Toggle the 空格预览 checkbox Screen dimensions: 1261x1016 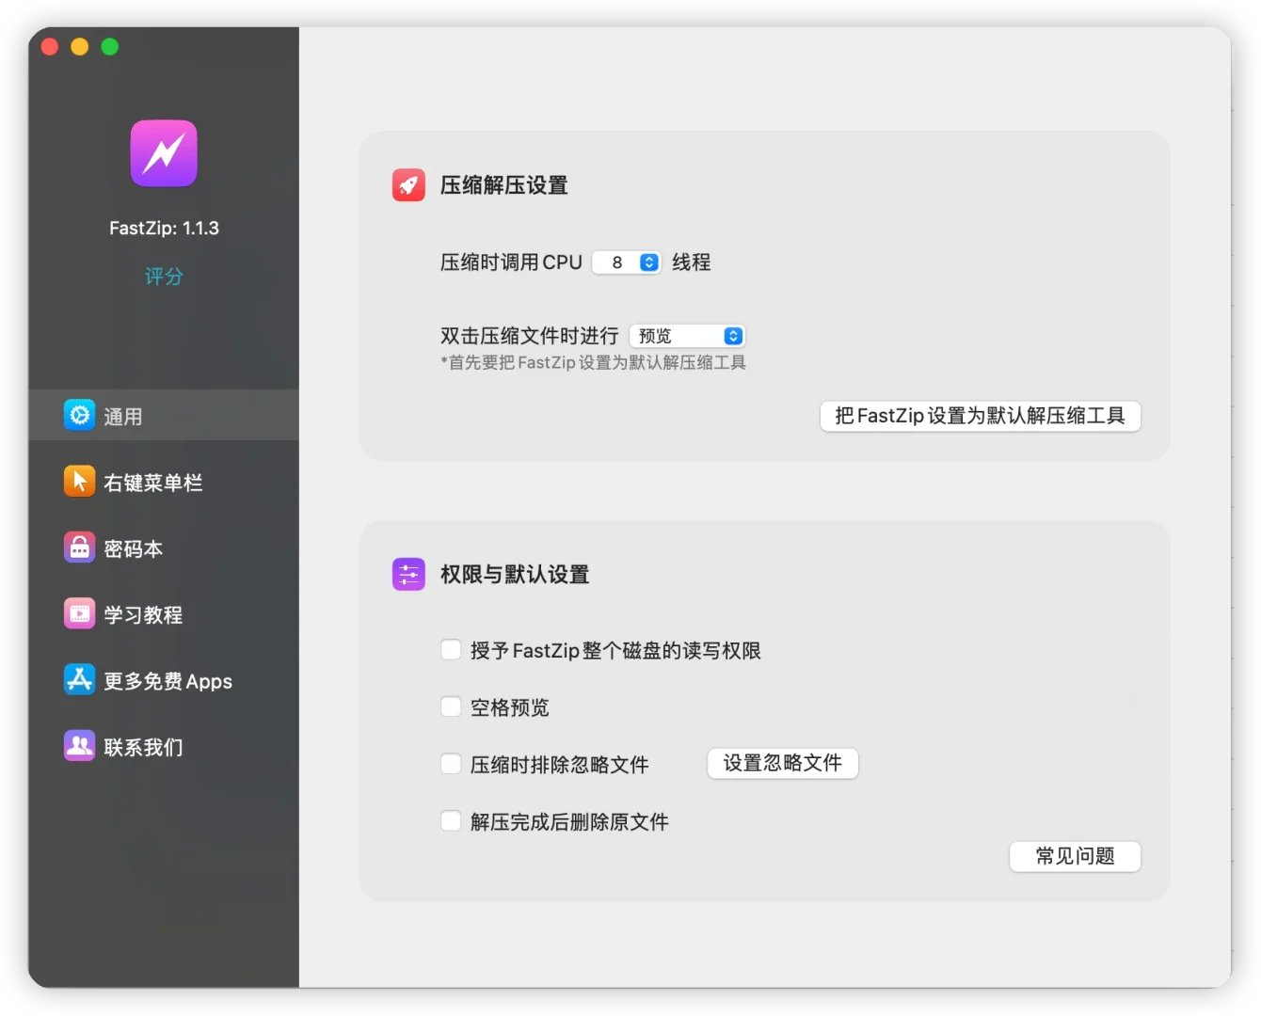click(451, 706)
